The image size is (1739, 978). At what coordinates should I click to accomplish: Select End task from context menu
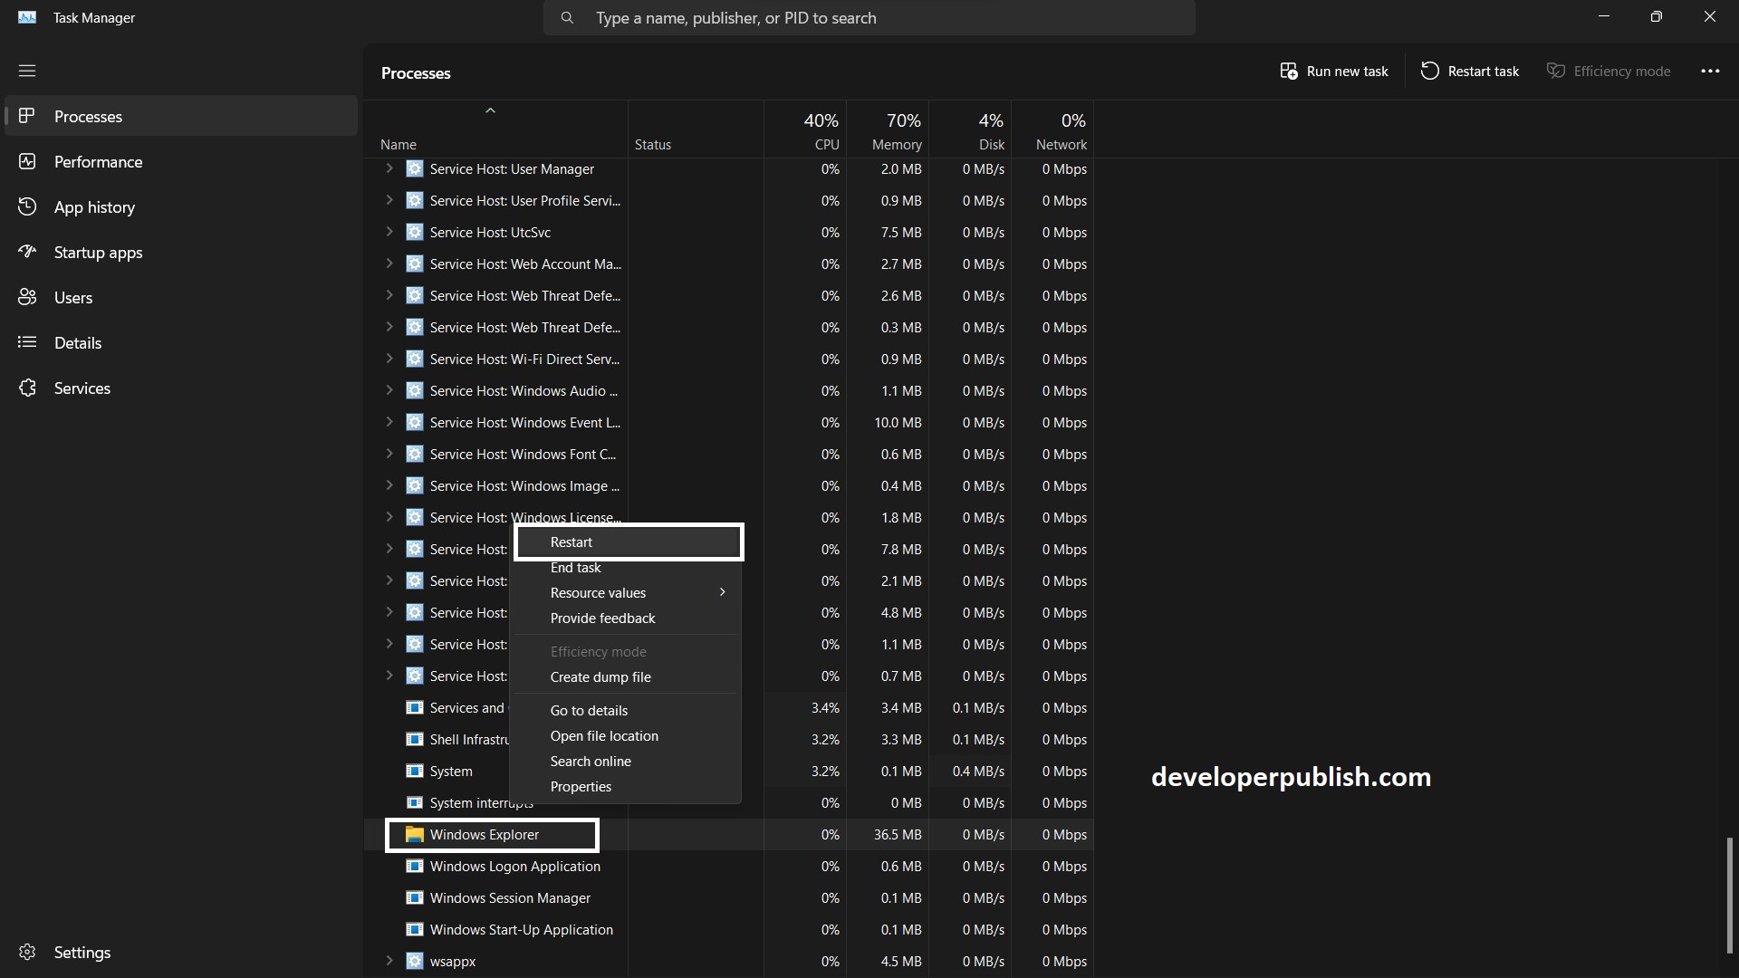pos(576,568)
